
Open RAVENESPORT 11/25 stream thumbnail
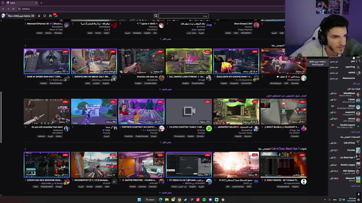pos(94,165)
